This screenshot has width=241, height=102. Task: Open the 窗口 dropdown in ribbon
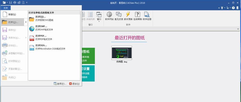(99, 17)
